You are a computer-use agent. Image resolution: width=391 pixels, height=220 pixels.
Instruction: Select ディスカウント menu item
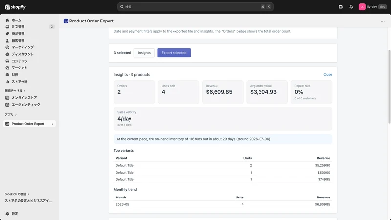[x=22, y=54]
